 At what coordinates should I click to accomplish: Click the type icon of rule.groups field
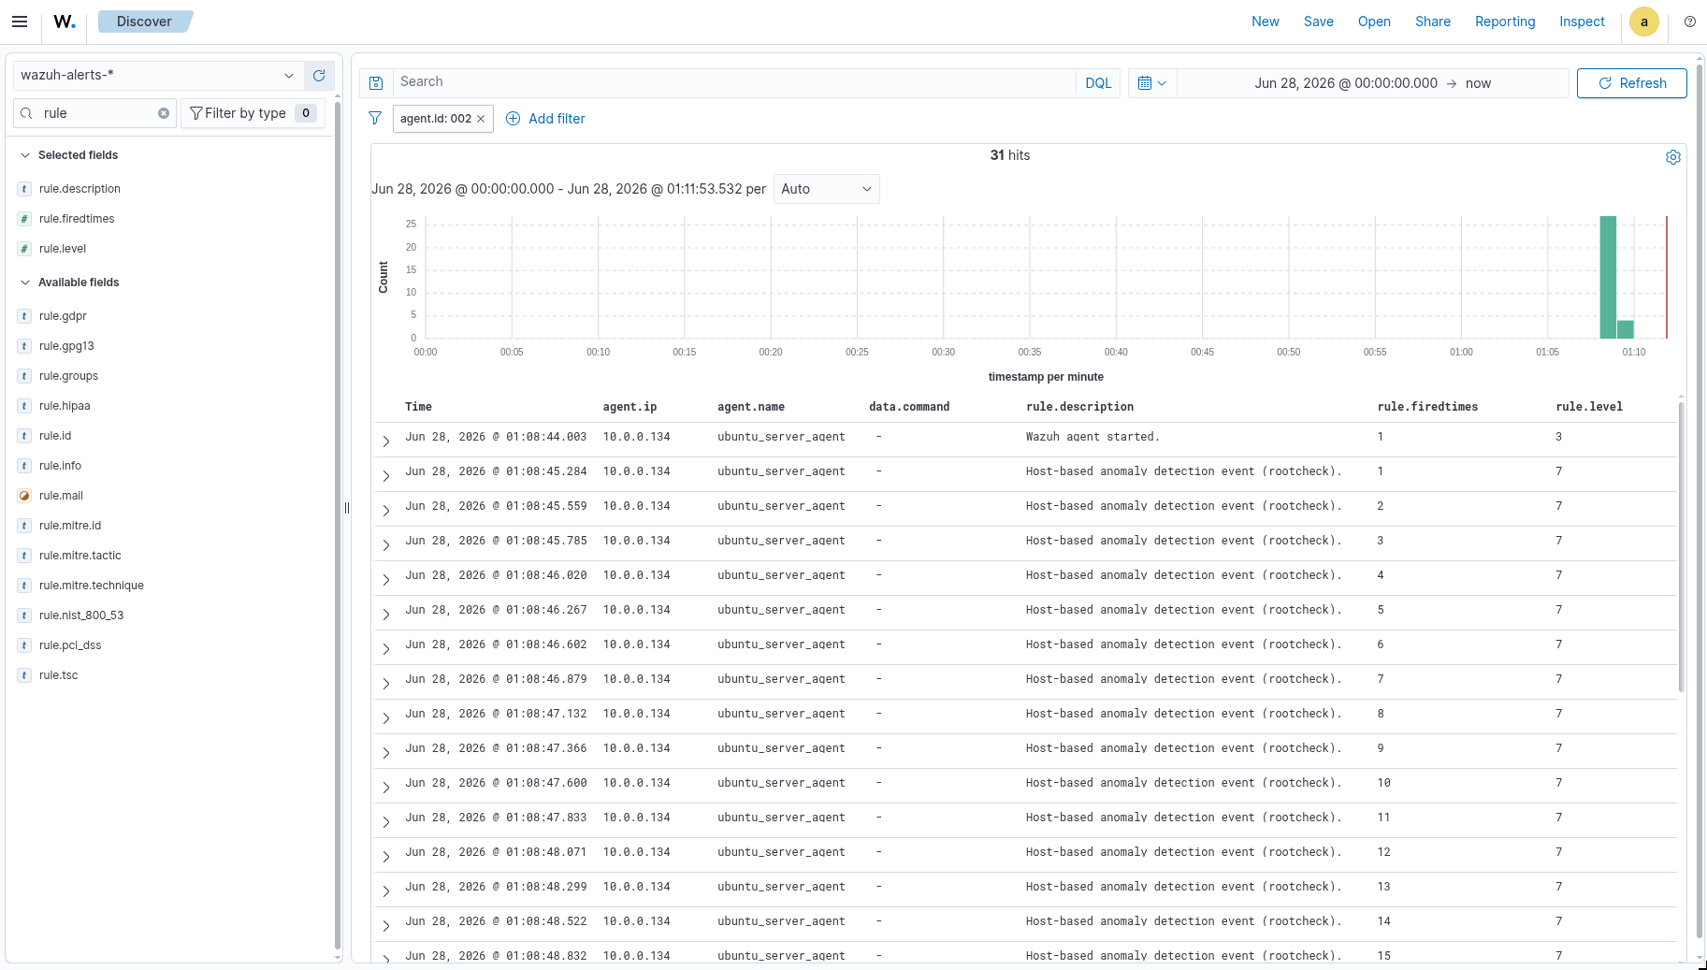click(24, 376)
